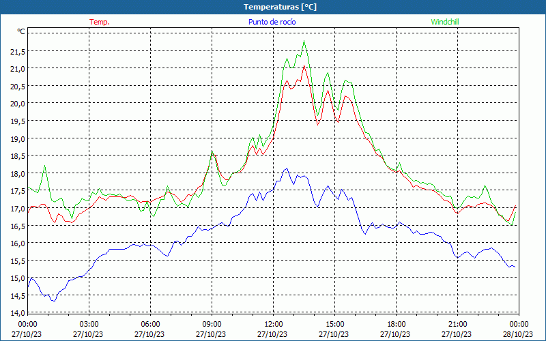The height and width of the screenshot is (341, 546).
Task: Click the "21,0" y-axis value
Action: (x=18, y=69)
